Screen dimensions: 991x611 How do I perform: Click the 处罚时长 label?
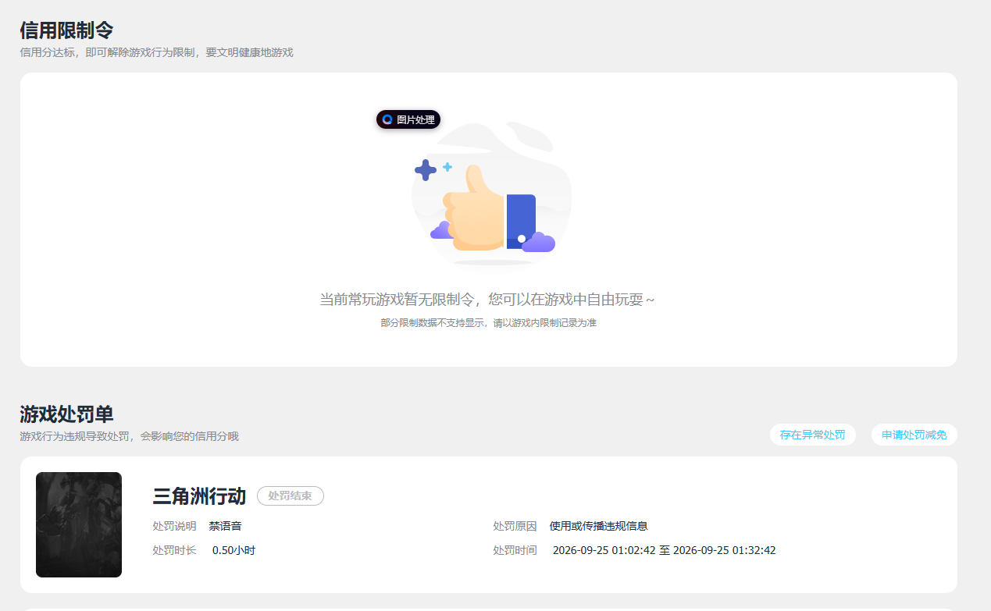pyautogui.click(x=174, y=550)
